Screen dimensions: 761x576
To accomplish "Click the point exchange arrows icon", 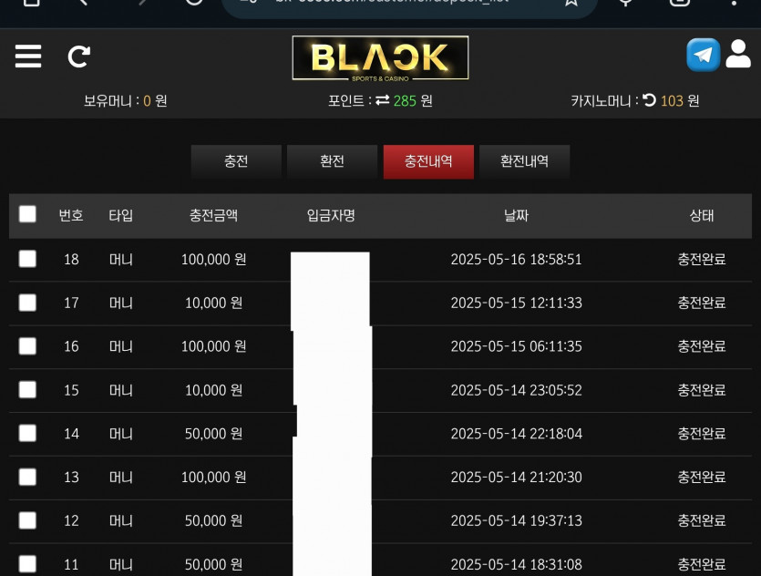I will [383, 100].
